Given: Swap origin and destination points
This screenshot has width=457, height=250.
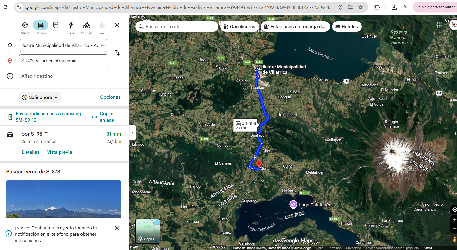Looking at the screenshot, I should click(117, 53).
